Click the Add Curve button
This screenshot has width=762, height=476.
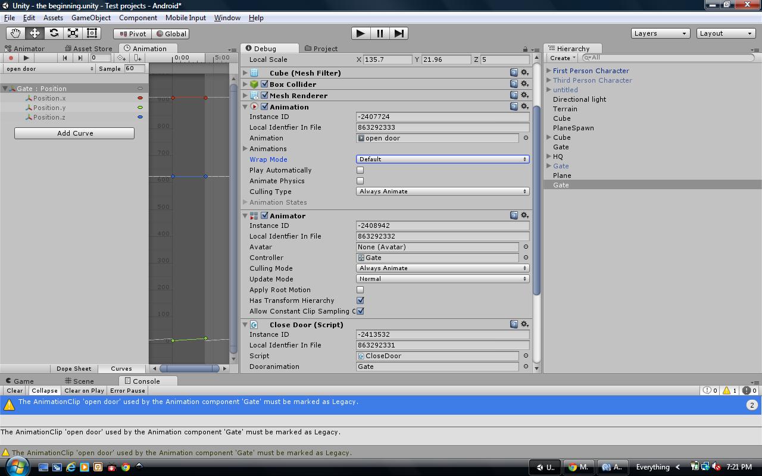pyautogui.click(x=74, y=133)
